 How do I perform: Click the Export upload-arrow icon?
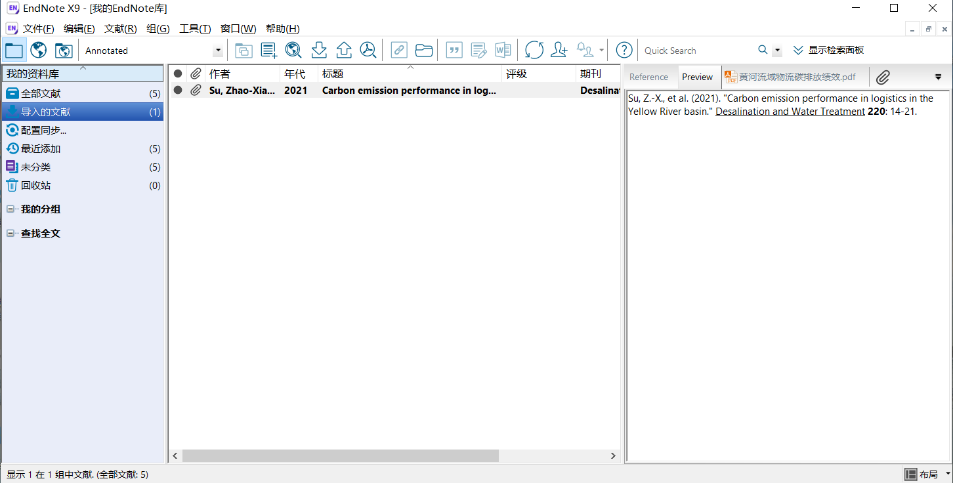(x=344, y=51)
